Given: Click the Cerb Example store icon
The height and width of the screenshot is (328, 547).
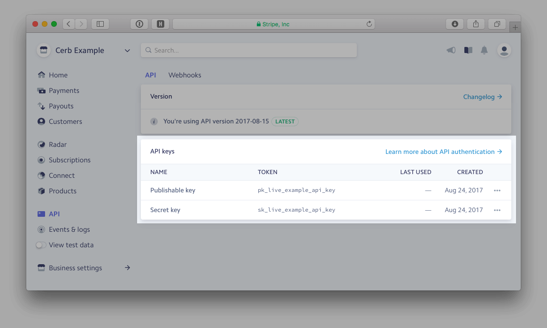Looking at the screenshot, I should [44, 50].
